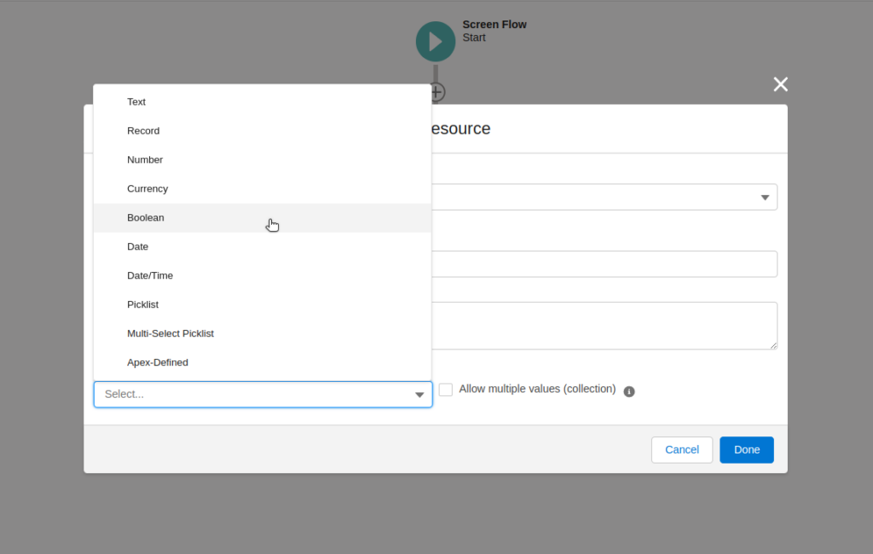Click the Screen Flow Start play icon

(x=436, y=41)
